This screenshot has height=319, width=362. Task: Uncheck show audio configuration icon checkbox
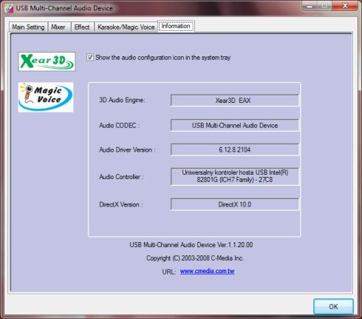tap(90, 58)
